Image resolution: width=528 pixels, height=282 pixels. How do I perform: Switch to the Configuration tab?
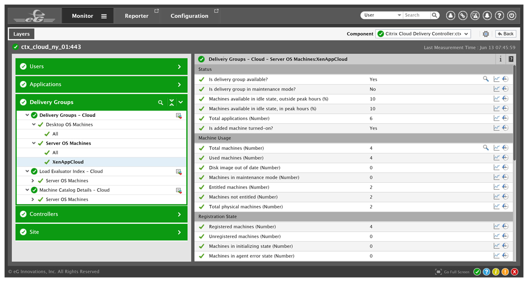click(190, 16)
